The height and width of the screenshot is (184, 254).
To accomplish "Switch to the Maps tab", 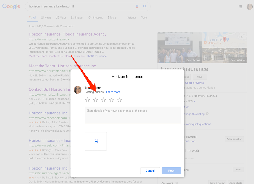I will 61,17.
